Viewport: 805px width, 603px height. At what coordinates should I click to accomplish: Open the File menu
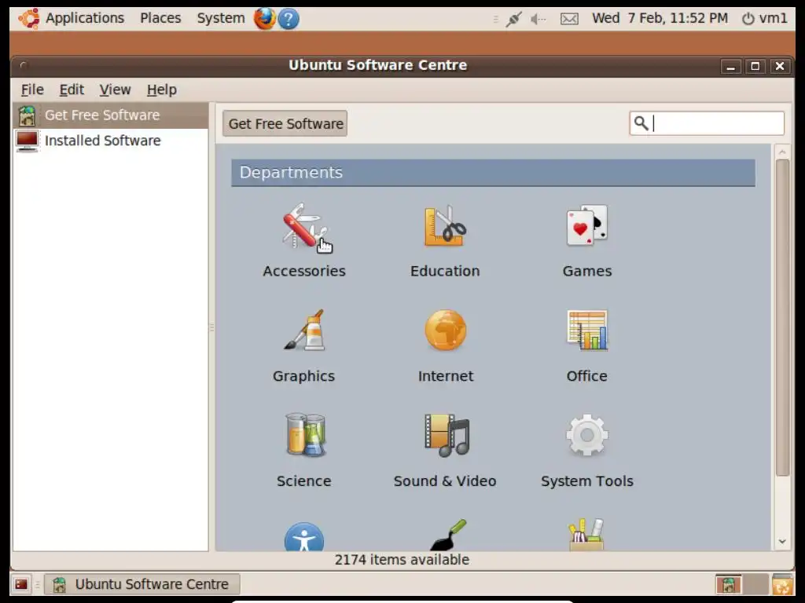[x=32, y=90]
